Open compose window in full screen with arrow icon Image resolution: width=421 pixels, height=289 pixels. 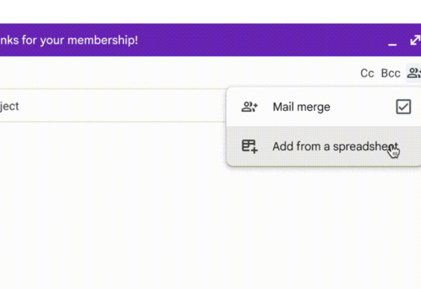click(415, 41)
